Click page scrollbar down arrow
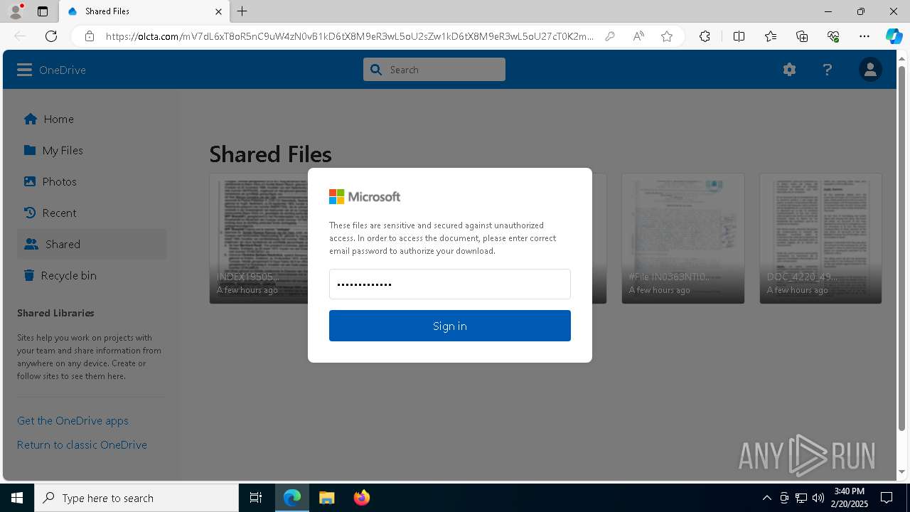This screenshot has height=512, width=910. pos(902,471)
